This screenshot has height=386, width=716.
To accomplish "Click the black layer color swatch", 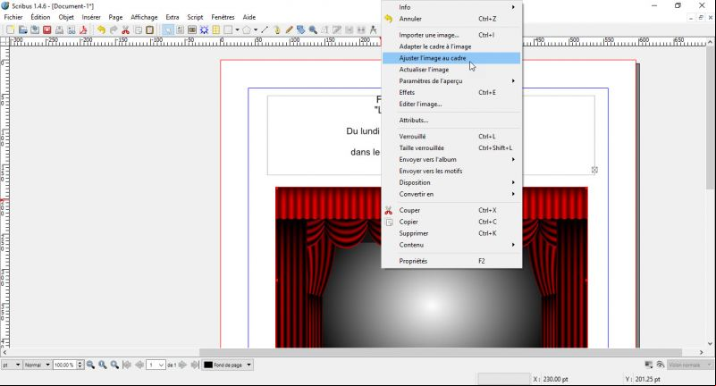I will tap(208, 365).
